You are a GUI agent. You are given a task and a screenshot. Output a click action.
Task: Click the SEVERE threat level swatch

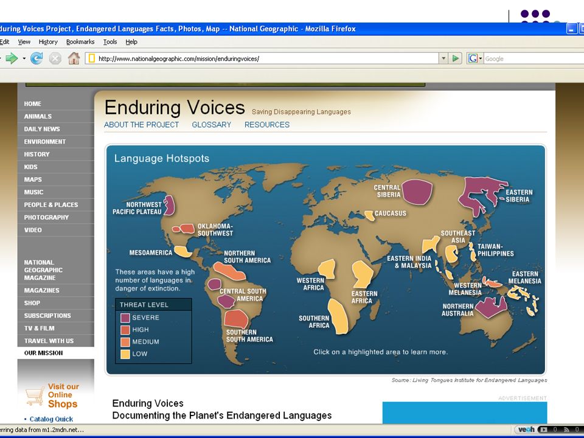click(x=125, y=318)
